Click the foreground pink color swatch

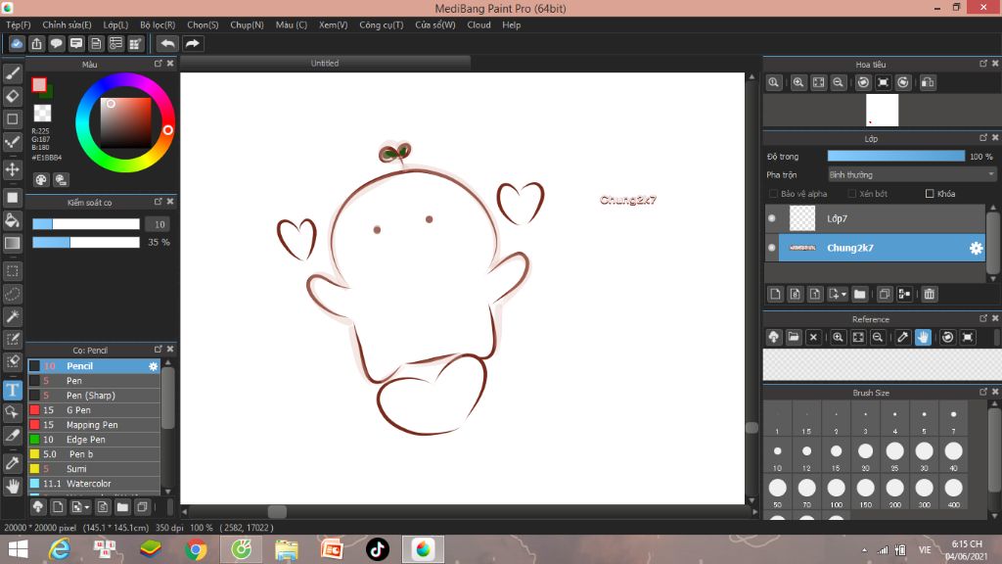39,84
